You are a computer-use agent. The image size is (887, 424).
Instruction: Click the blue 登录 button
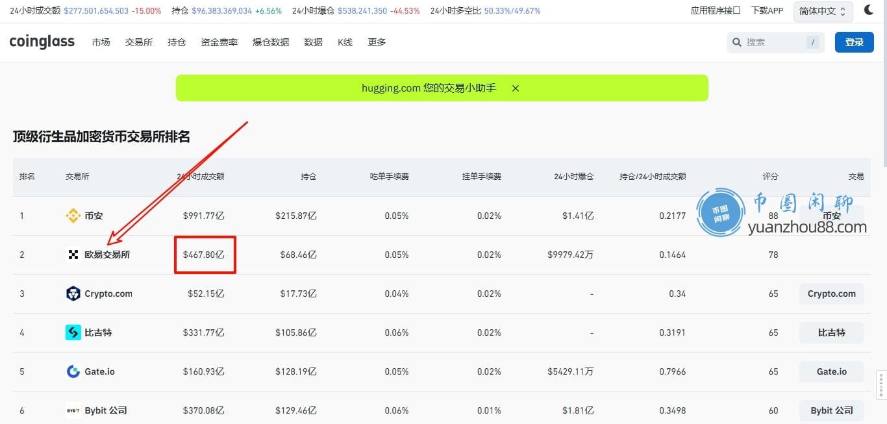[854, 42]
